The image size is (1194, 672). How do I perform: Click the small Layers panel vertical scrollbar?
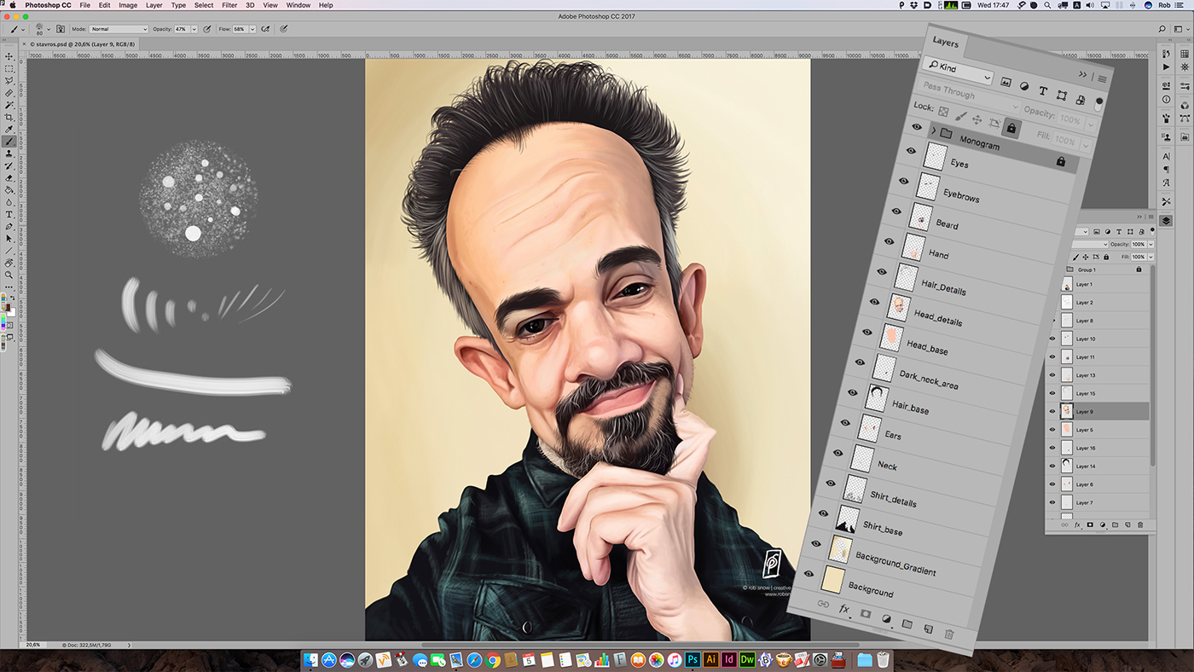[1152, 365]
